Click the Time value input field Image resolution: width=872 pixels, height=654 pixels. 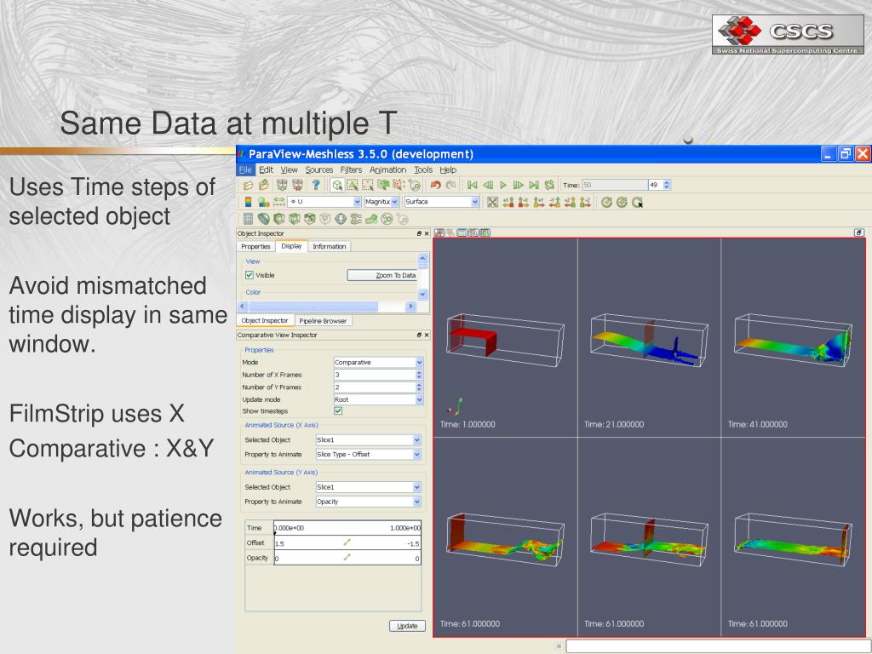pyautogui.click(x=614, y=185)
